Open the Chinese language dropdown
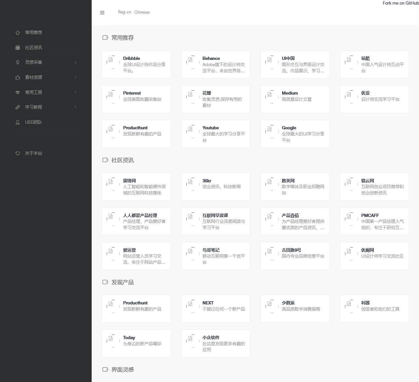 click(x=134, y=12)
